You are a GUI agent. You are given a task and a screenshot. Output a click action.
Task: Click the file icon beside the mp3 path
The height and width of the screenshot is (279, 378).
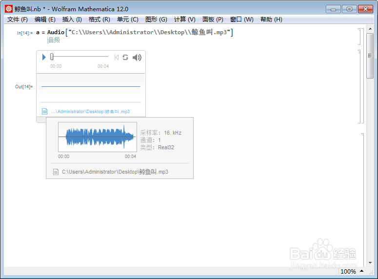[44, 111]
